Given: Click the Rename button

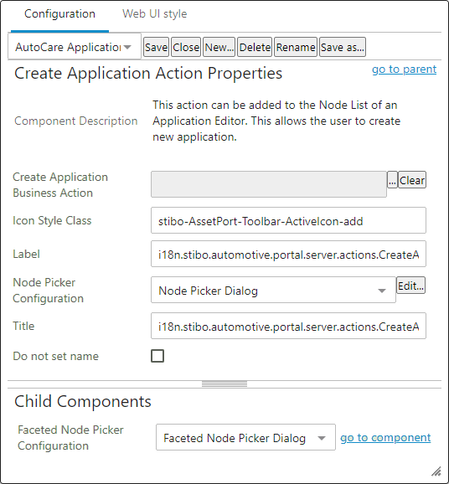Looking at the screenshot, I should coord(296,47).
